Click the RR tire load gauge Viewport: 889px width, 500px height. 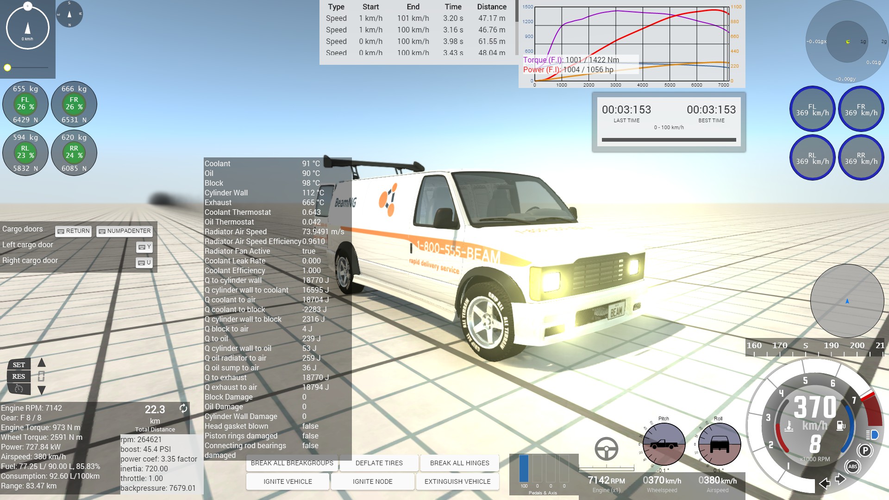[x=74, y=153]
